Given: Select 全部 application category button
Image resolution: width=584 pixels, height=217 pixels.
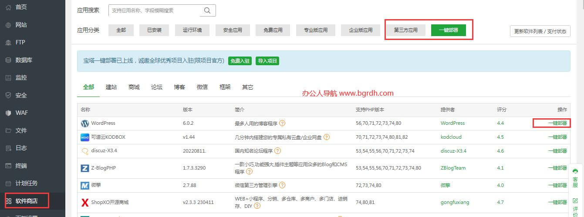Looking at the screenshot, I should (x=121, y=30).
